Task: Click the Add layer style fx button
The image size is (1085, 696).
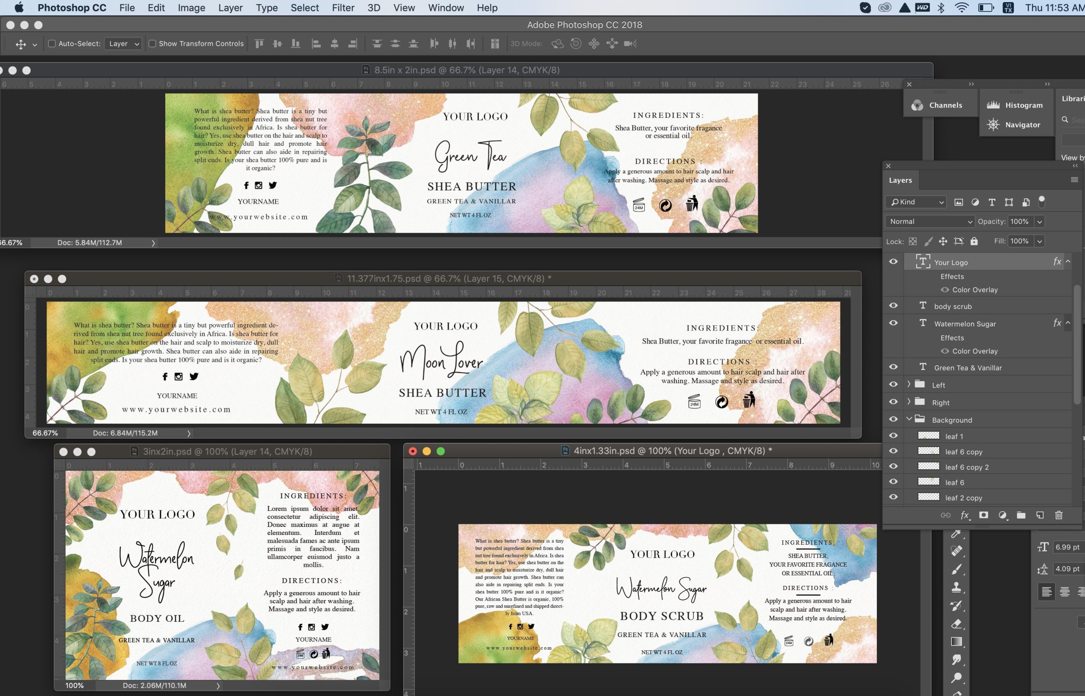Action: (965, 515)
